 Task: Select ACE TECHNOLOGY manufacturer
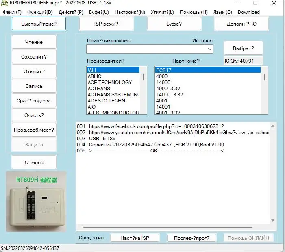click(113, 82)
